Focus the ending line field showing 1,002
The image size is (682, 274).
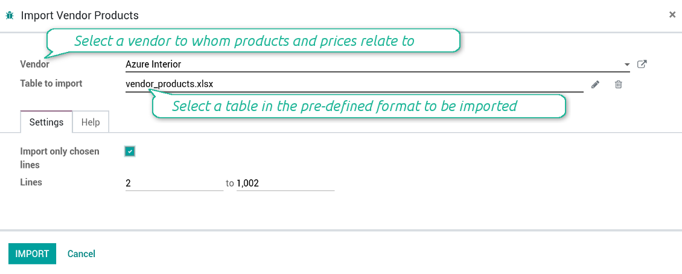(x=285, y=183)
